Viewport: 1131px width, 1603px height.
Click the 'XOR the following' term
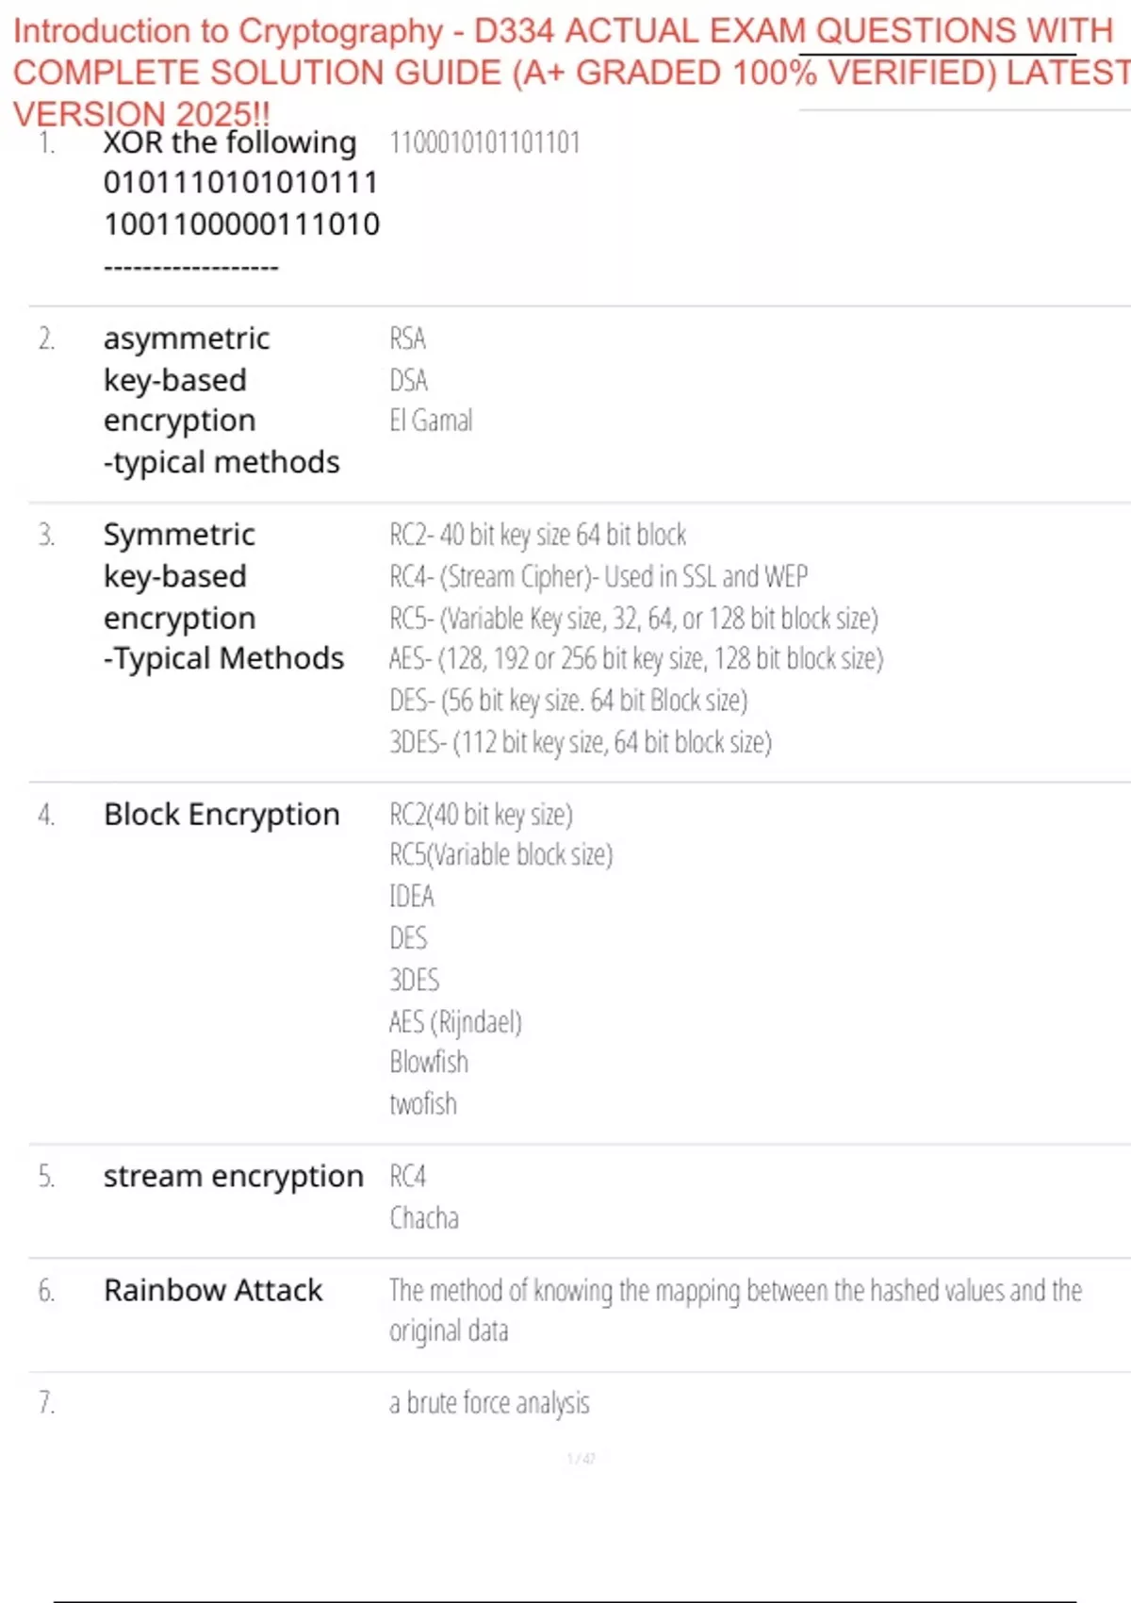coord(229,142)
